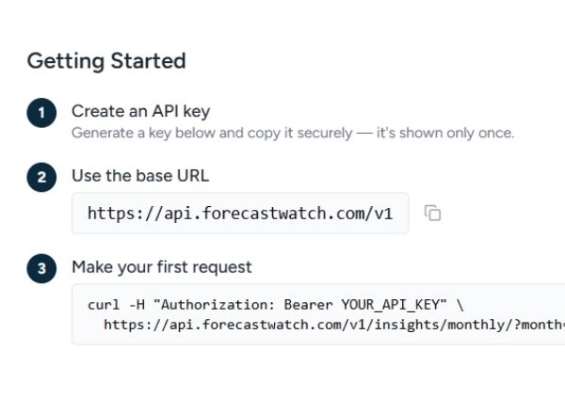Click the "v1" segment of the base URL
Viewport: 565px width, 398px height.
(380, 214)
